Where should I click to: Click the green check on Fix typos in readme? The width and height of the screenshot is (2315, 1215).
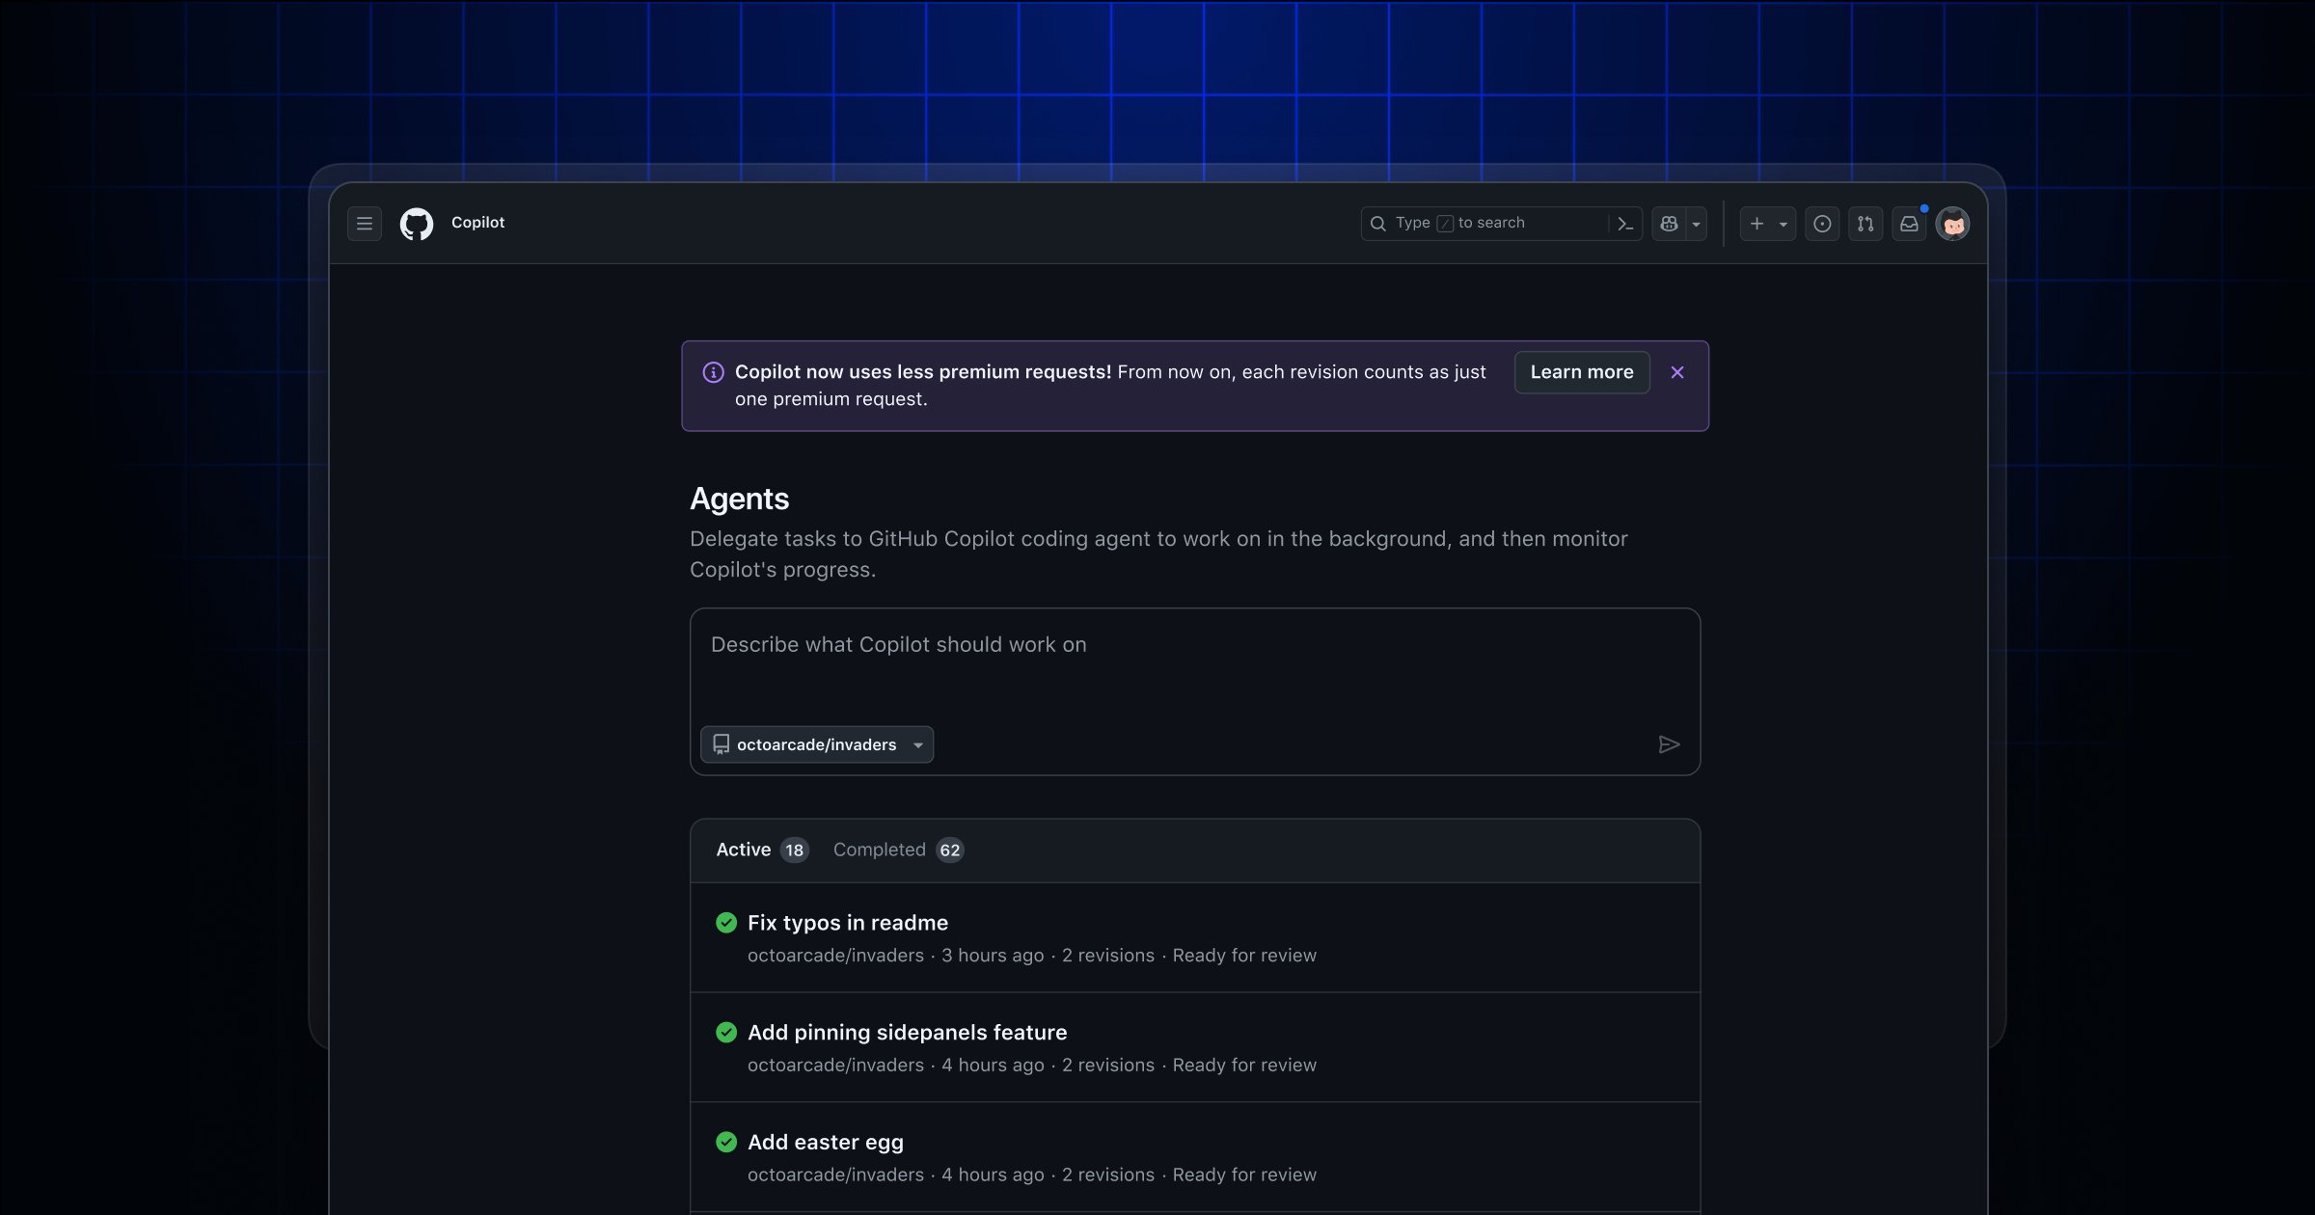(x=726, y=923)
